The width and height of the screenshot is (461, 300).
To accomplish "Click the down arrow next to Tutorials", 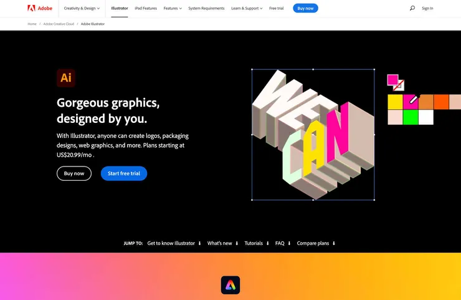I will [x=267, y=243].
